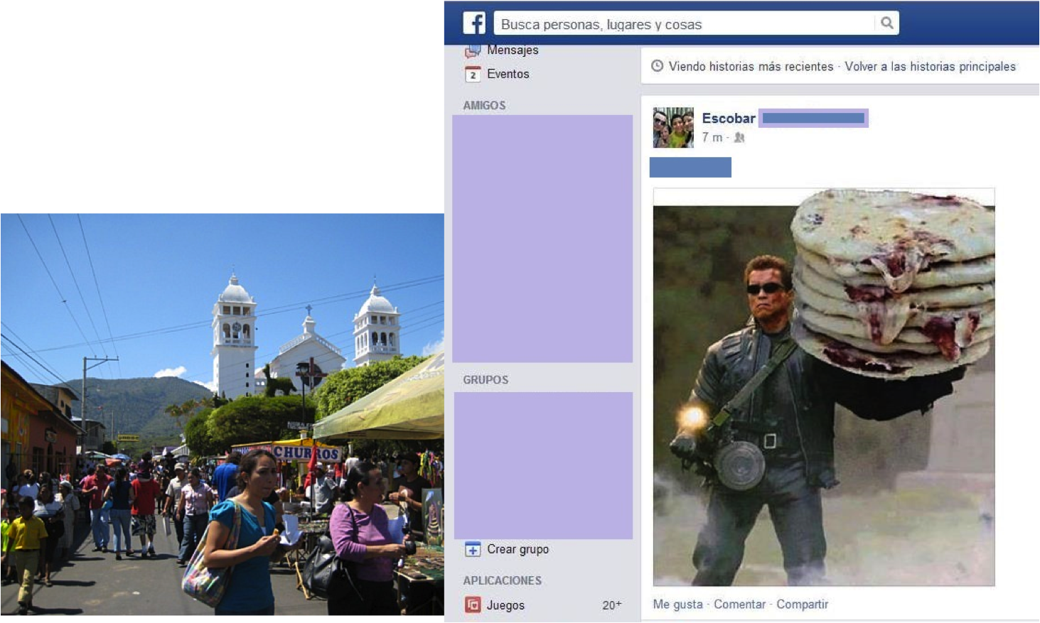Click the Eventos calendar icon
This screenshot has height=623, width=1040.
coord(473,74)
